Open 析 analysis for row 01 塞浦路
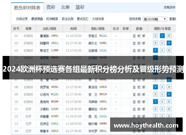 click(144, 36)
